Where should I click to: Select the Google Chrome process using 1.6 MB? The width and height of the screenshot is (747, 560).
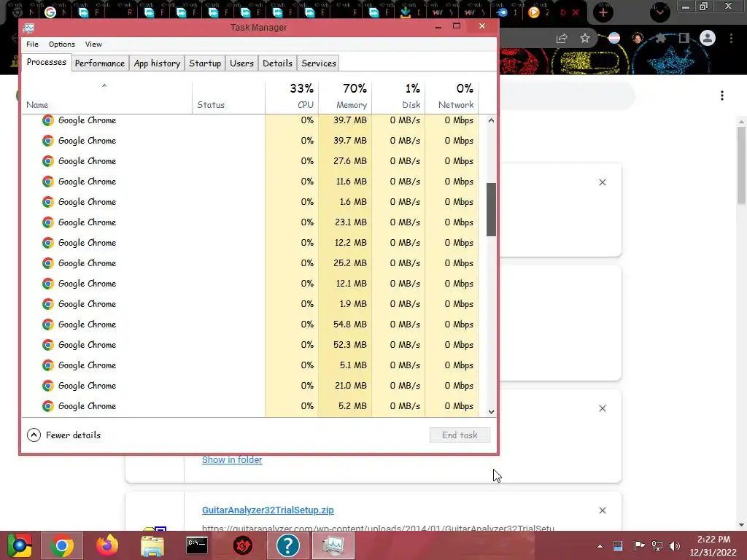(250, 202)
